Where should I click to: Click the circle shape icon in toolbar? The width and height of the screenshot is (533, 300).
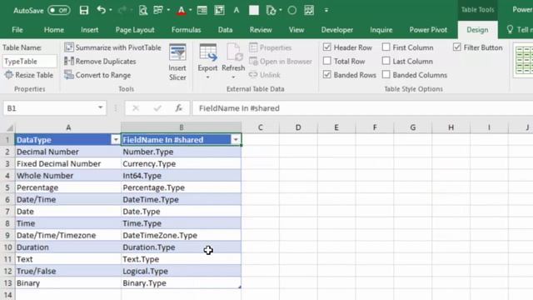(291, 10)
